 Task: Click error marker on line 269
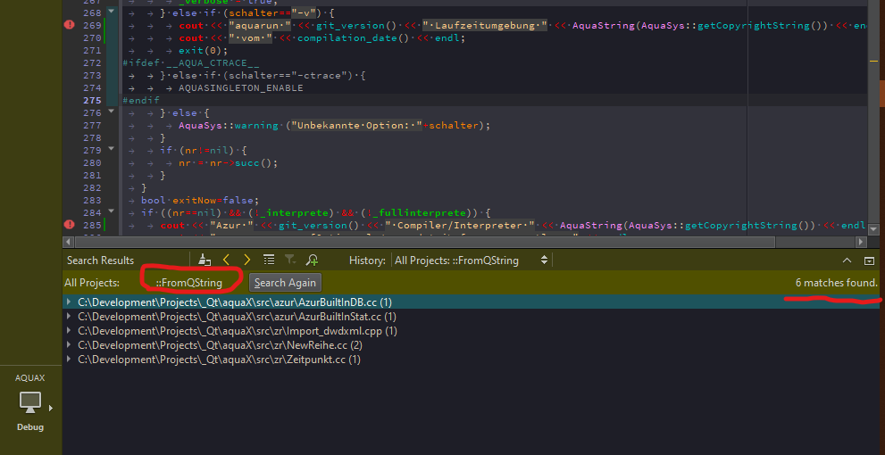pyautogui.click(x=70, y=25)
